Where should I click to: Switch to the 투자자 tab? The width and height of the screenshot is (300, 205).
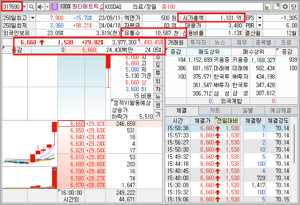pos(198,42)
